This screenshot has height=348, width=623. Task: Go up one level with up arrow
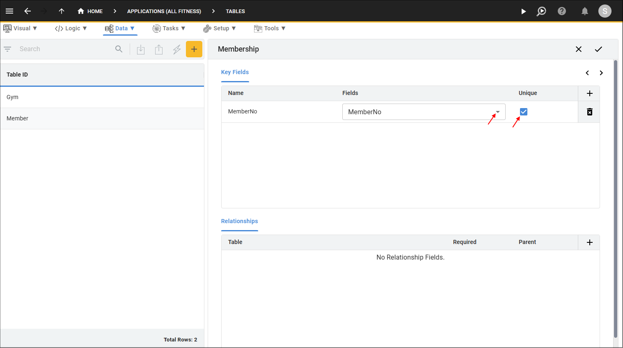[62, 11]
